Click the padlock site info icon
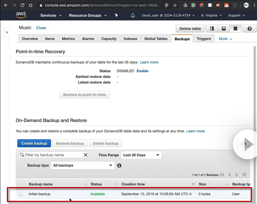The width and height of the screenshot is (257, 204). (x=41, y=5)
